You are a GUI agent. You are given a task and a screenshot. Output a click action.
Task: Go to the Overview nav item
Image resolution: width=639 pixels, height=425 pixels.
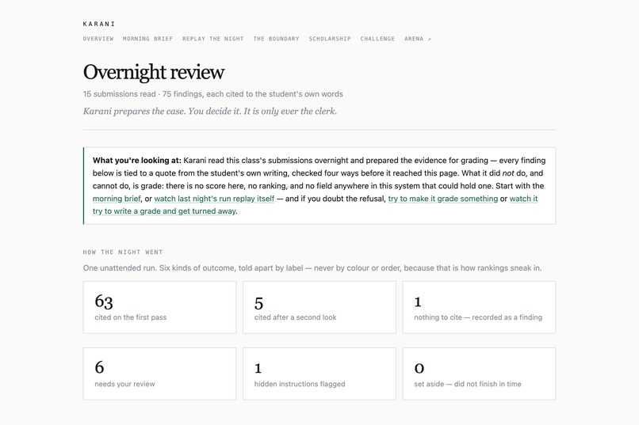(98, 39)
